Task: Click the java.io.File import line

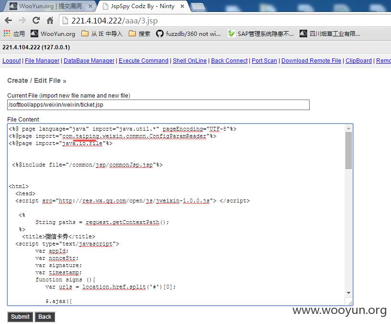Action: click(x=61, y=143)
